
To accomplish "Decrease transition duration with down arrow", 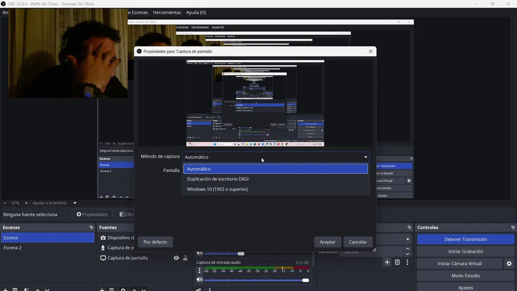I will pyautogui.click(x=408, y=254).
